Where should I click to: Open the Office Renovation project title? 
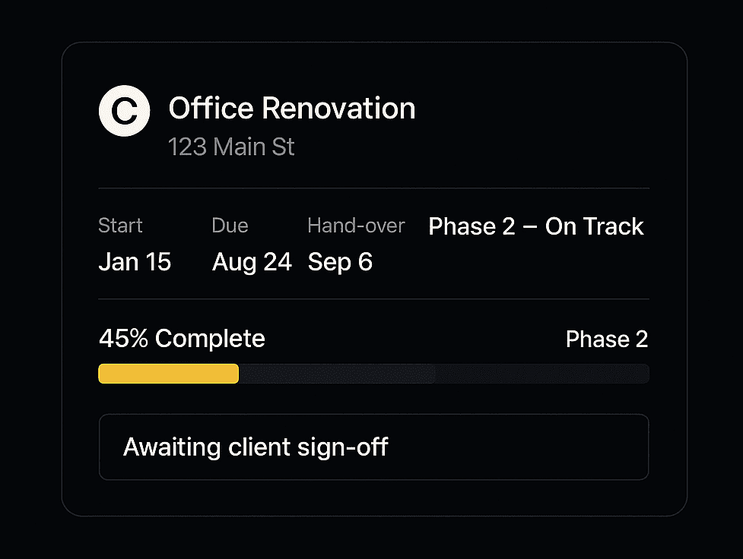[292, 108]
